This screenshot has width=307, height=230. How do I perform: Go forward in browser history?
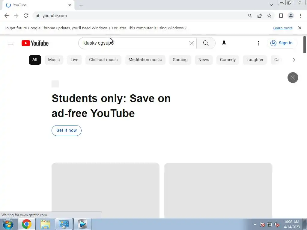(x=16, y=16)
